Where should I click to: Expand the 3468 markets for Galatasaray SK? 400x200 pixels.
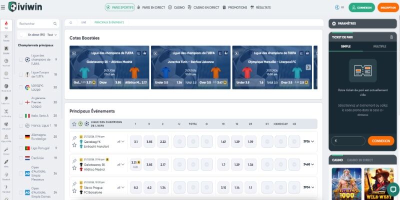(x=308, y=164)
